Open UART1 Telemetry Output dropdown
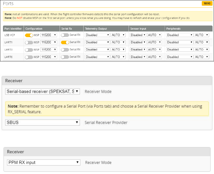 [97, 42]
